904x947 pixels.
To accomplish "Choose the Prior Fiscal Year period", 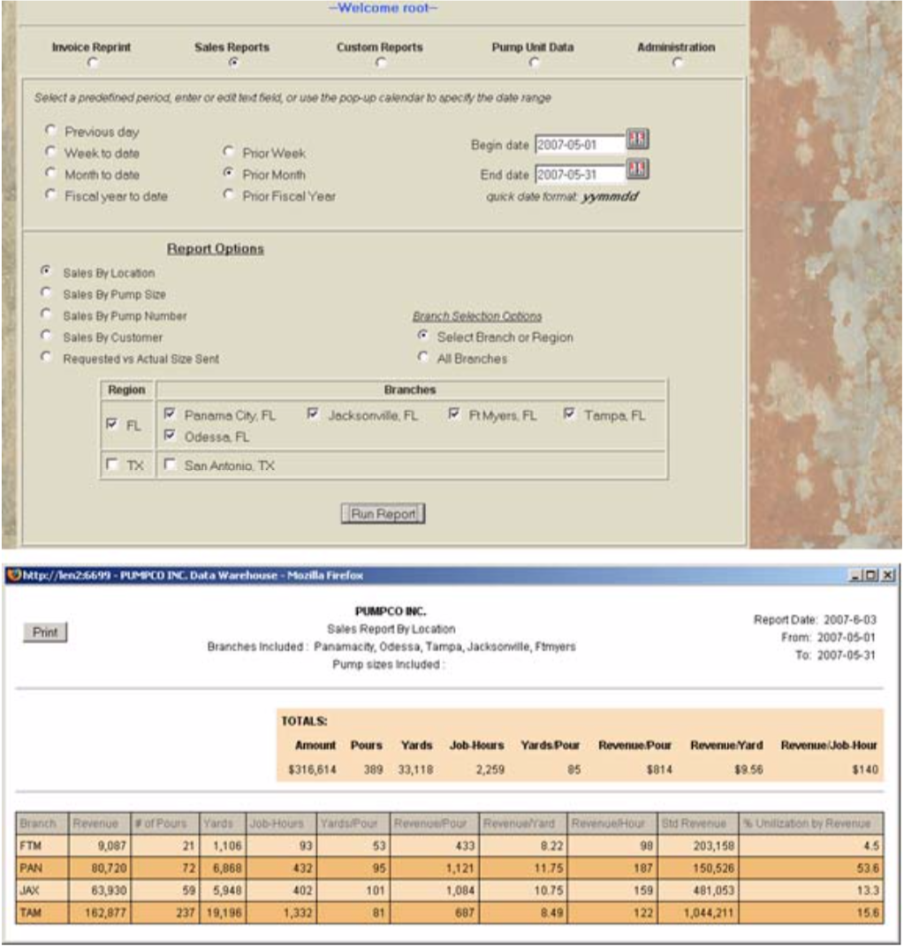I will [228, 193].
